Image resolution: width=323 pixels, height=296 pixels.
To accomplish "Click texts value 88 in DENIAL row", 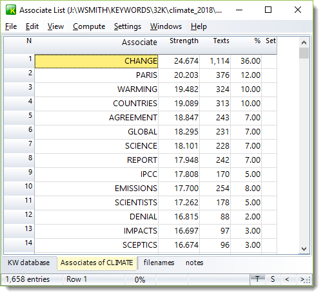I will (x=215, y=217).
